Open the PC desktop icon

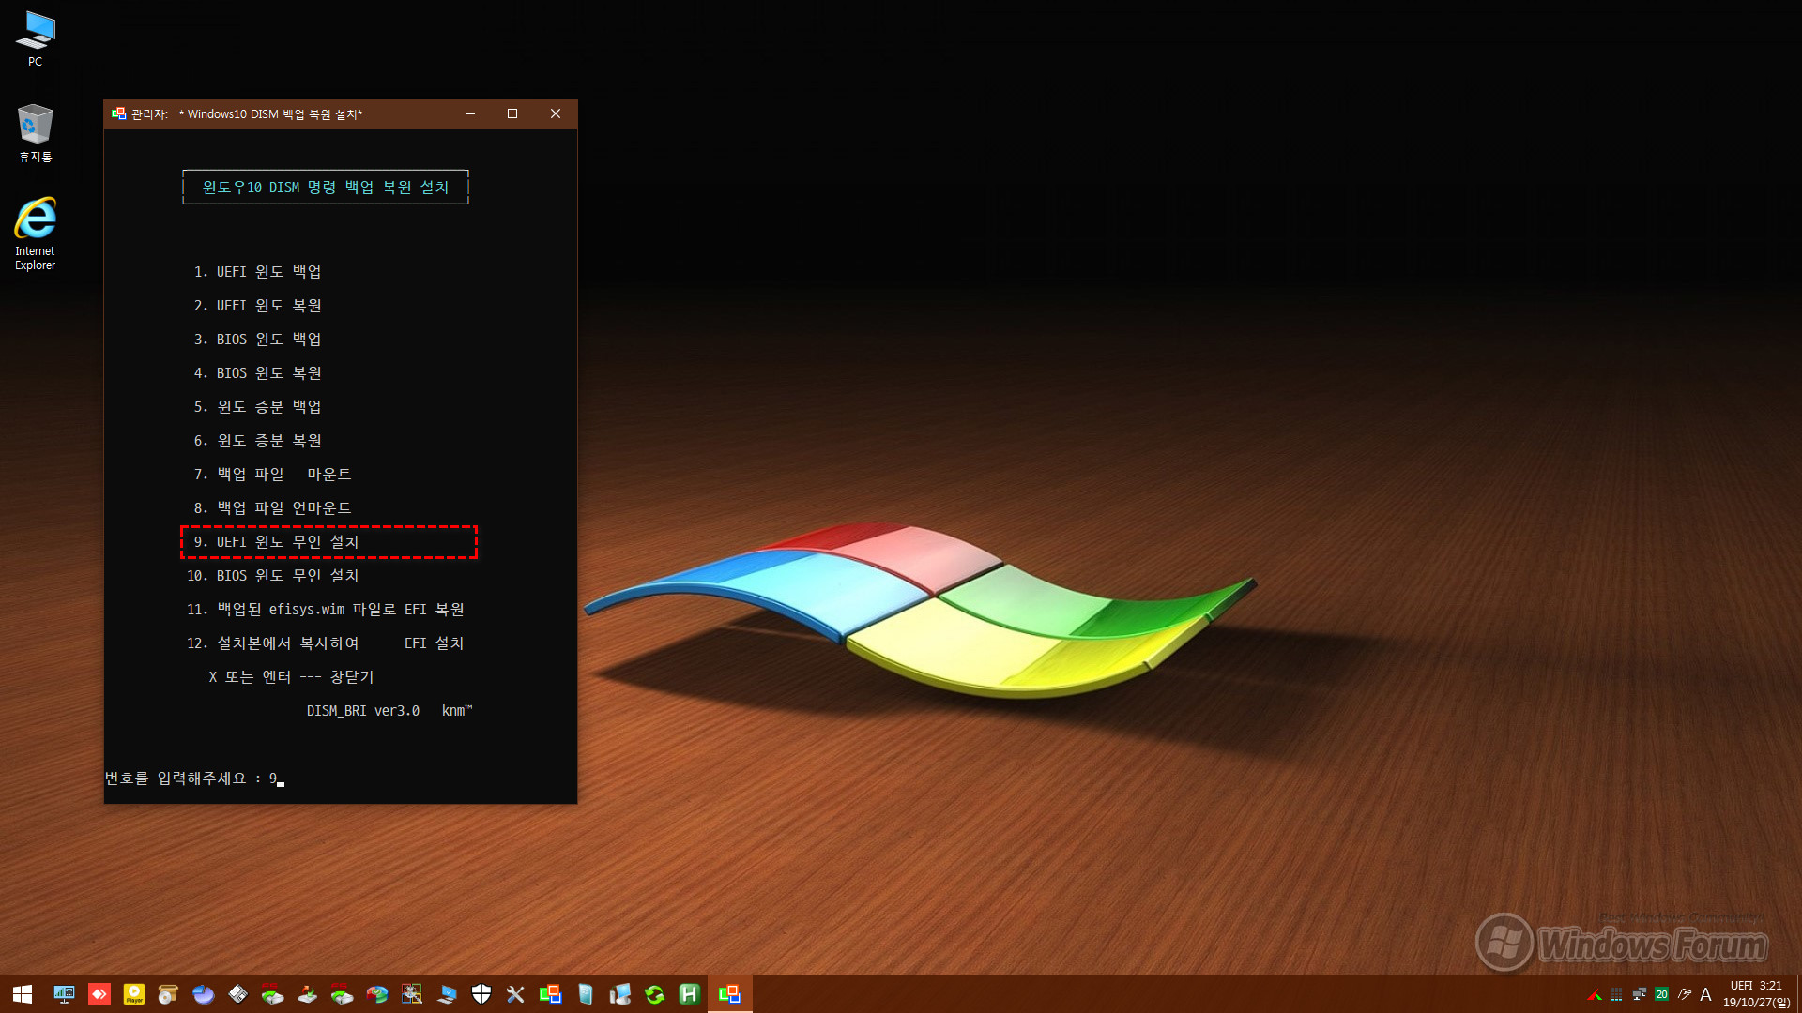(35, 38)
